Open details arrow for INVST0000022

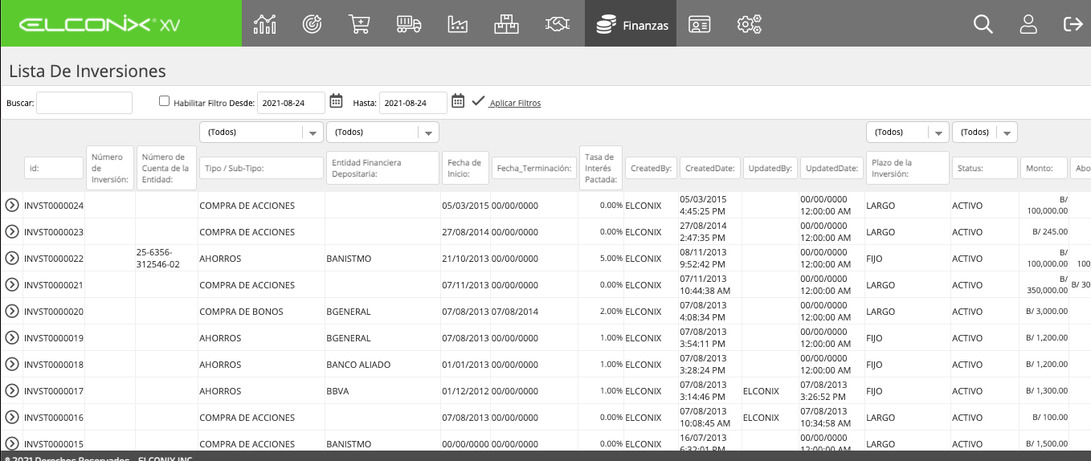click(12, 258)
